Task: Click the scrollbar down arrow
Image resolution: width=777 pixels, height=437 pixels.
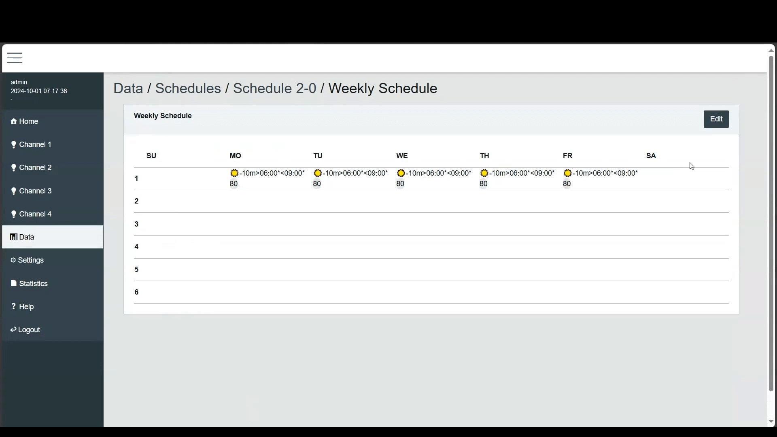Action: [771, 422]
